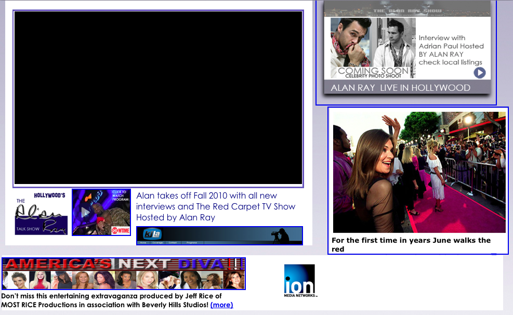Open the Hollywood's Alan Ray Talk Show logo
Screen dimensions: 513x315
click(x=41, y=213)
